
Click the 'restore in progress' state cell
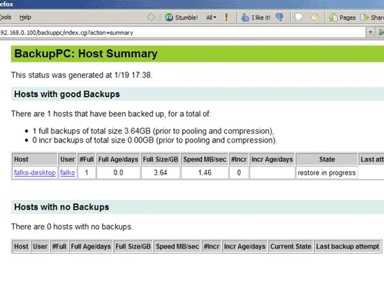pyautogui.click(x=327, y=173)
